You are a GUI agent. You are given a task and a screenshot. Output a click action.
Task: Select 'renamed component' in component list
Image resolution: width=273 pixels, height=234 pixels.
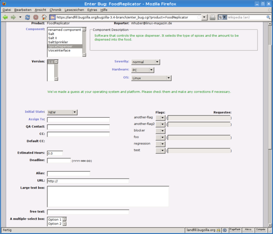point(65,30)
